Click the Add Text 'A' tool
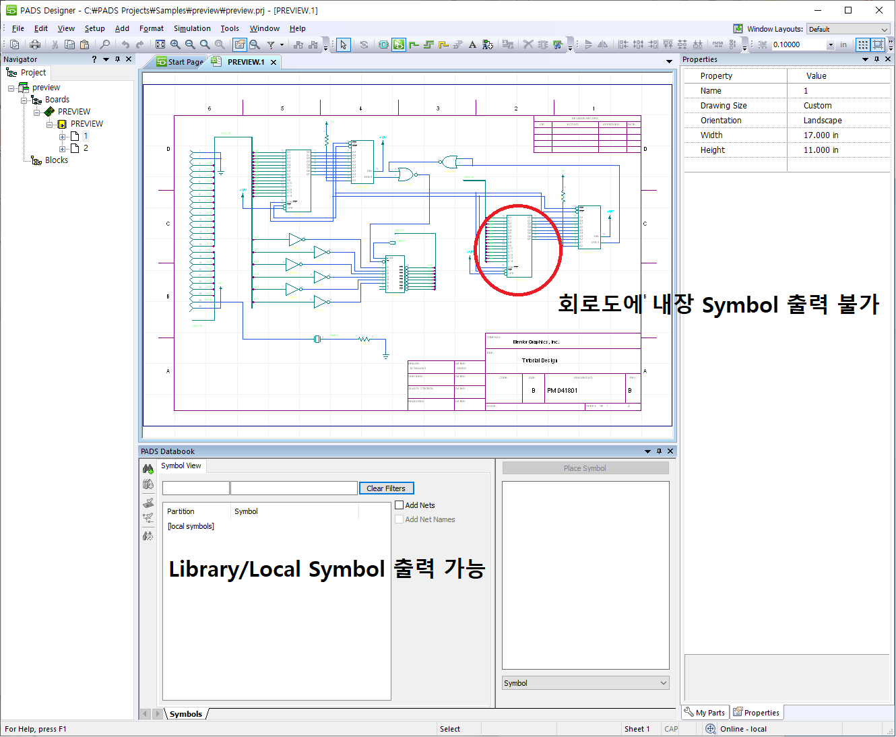 [472, 44]
